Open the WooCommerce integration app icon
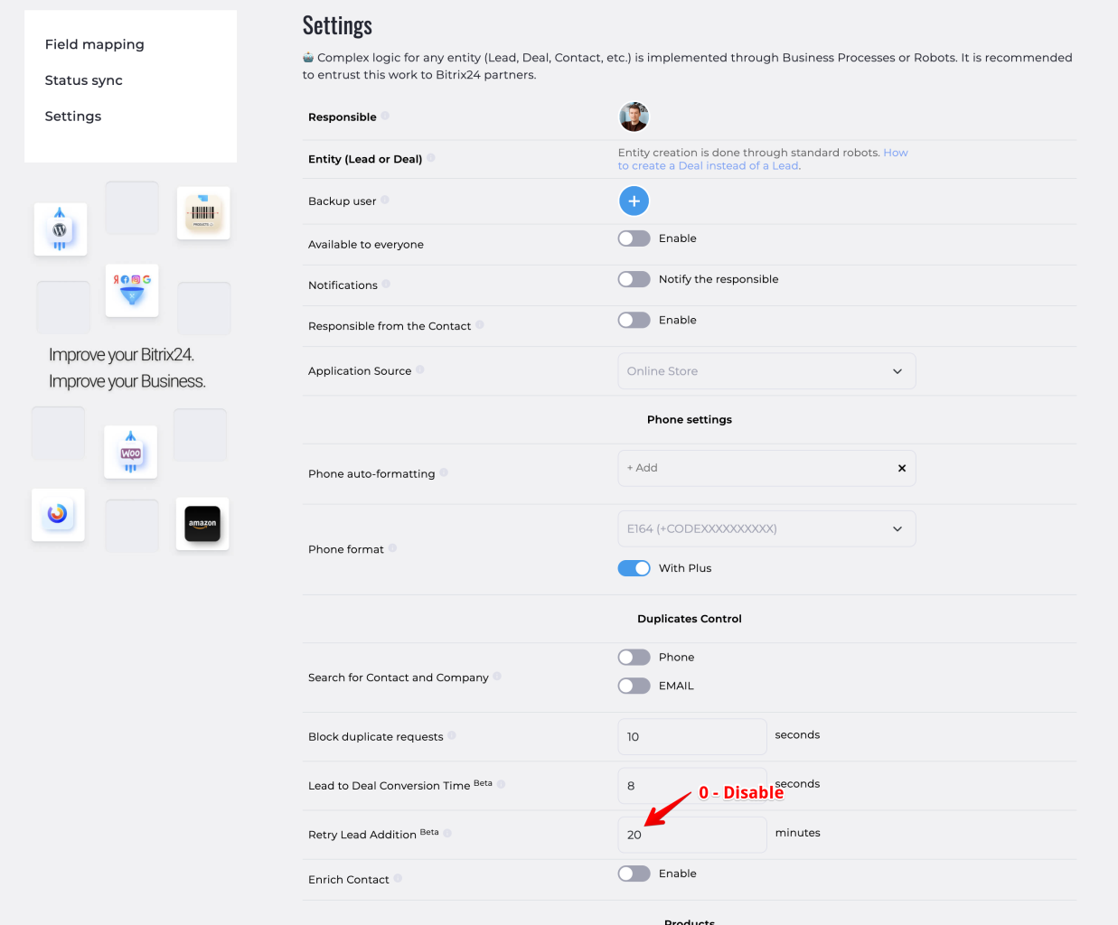This screenshot has width=1118, height=925. [x=131, y=452]
